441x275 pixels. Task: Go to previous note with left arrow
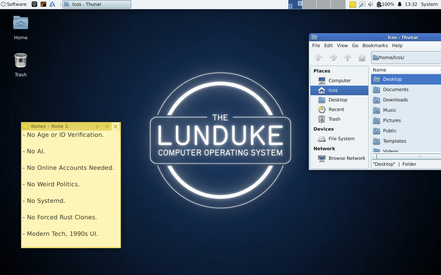(x=98, y=126)
